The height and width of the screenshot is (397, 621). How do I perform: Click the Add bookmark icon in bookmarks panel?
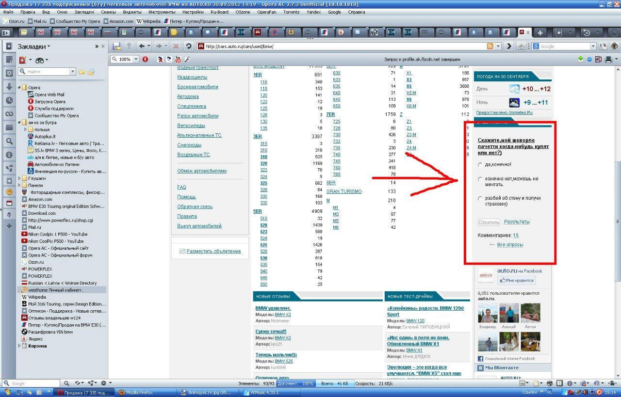(22, 60)
